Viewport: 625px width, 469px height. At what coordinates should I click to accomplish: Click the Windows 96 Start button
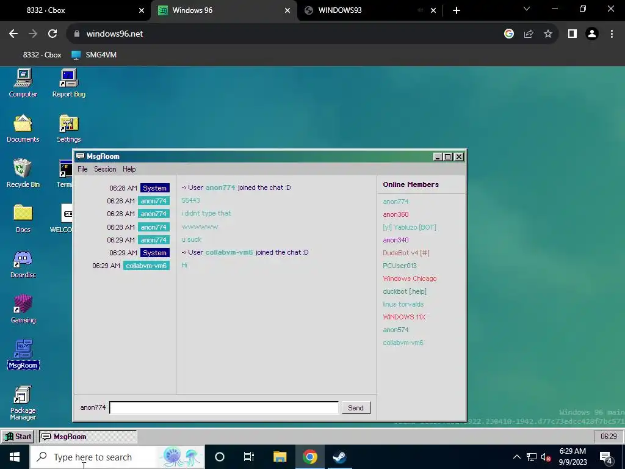pos(18,436)
